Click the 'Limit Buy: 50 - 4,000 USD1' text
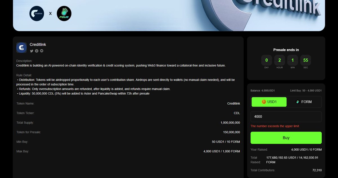Screen dimensions: 338x178 pyautogui.click(x=306, y=91)
